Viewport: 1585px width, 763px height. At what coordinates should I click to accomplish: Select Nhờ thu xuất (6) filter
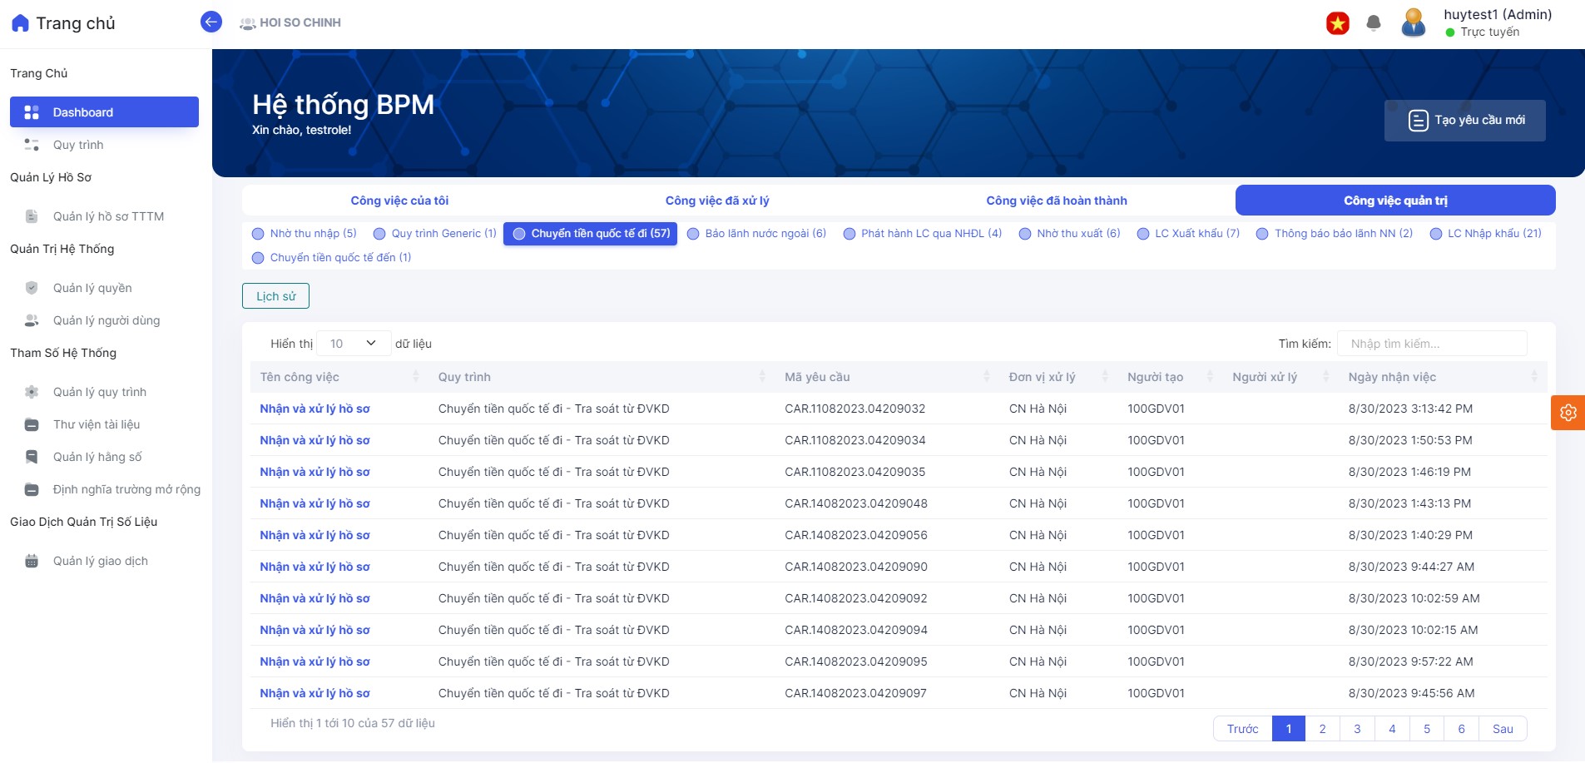click(x=1070, y=234)
